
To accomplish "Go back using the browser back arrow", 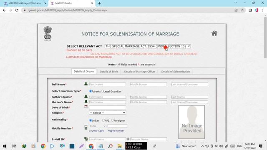I will (4, 10).
